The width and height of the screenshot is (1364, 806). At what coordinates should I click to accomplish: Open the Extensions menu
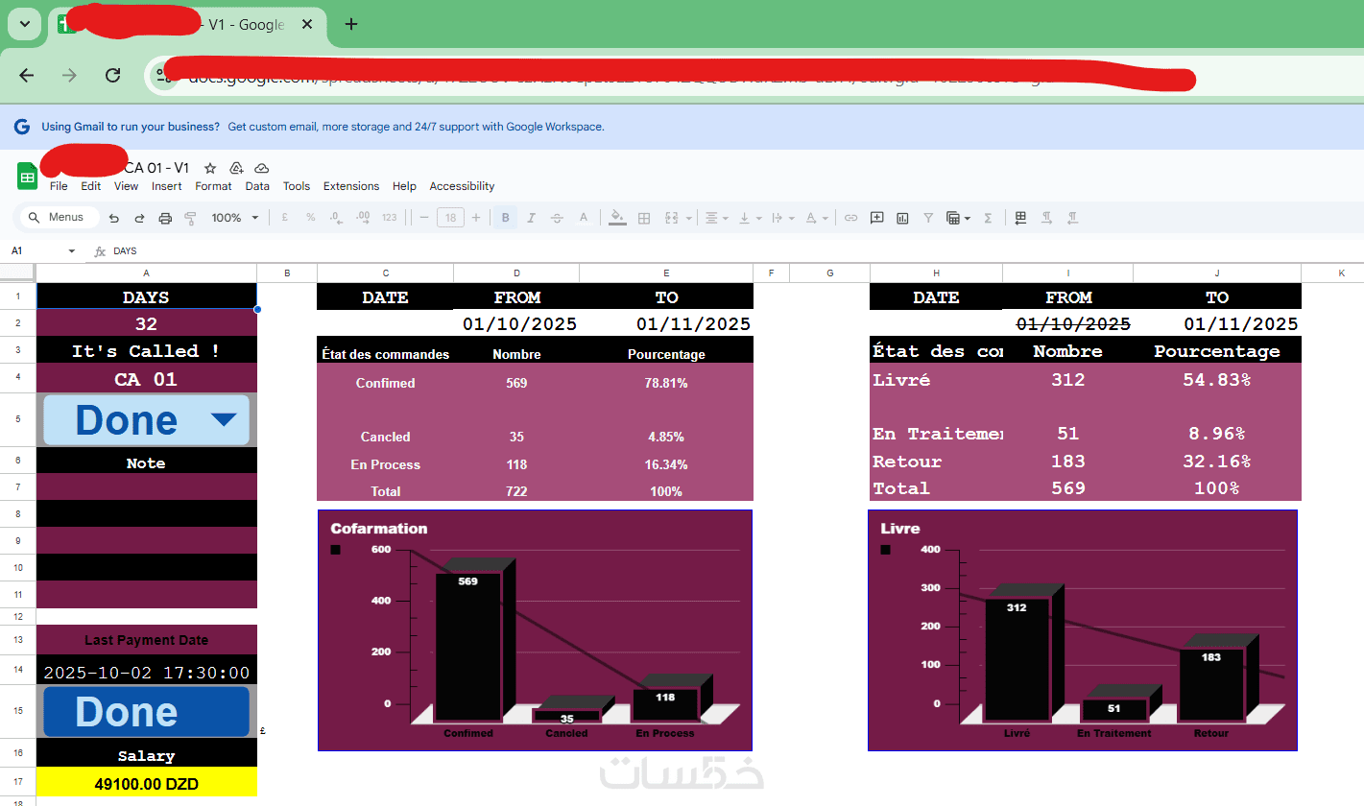coord(351,186)
